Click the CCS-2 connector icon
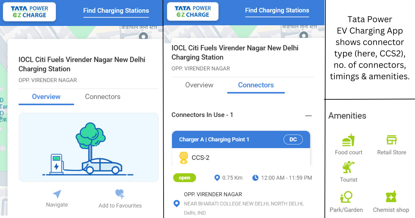 (183, 158)
